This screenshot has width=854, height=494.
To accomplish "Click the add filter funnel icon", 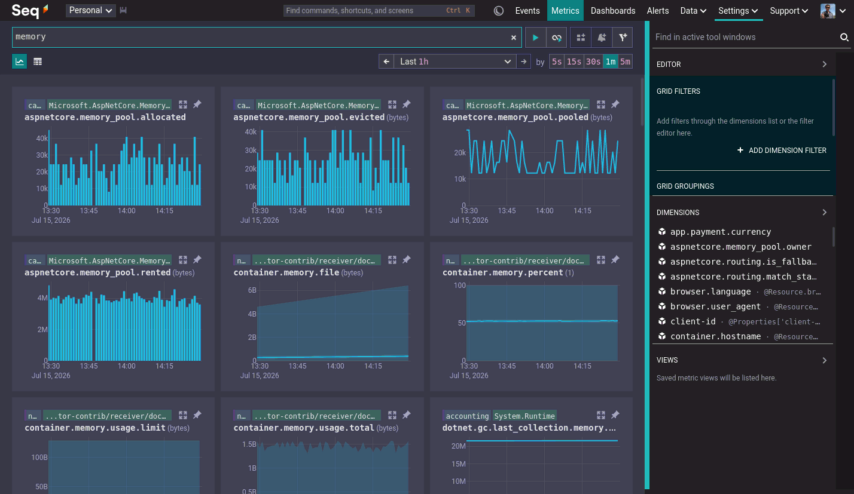I will coord(623,38).
